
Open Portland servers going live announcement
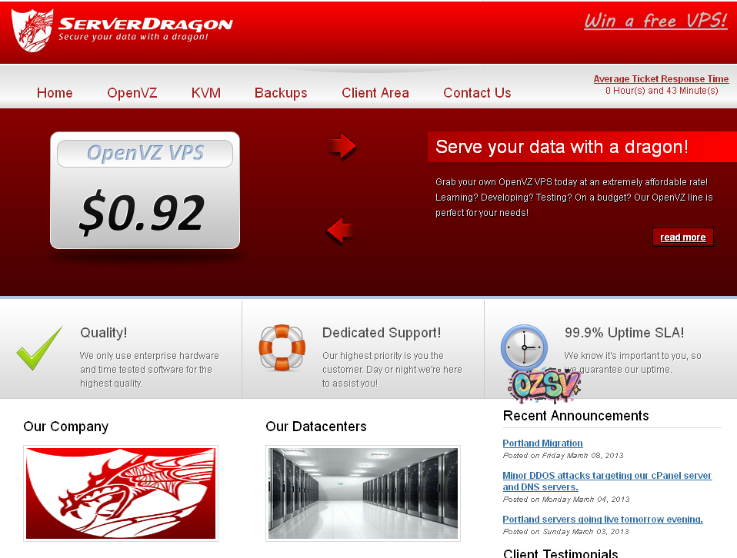[x=602, y=519]
